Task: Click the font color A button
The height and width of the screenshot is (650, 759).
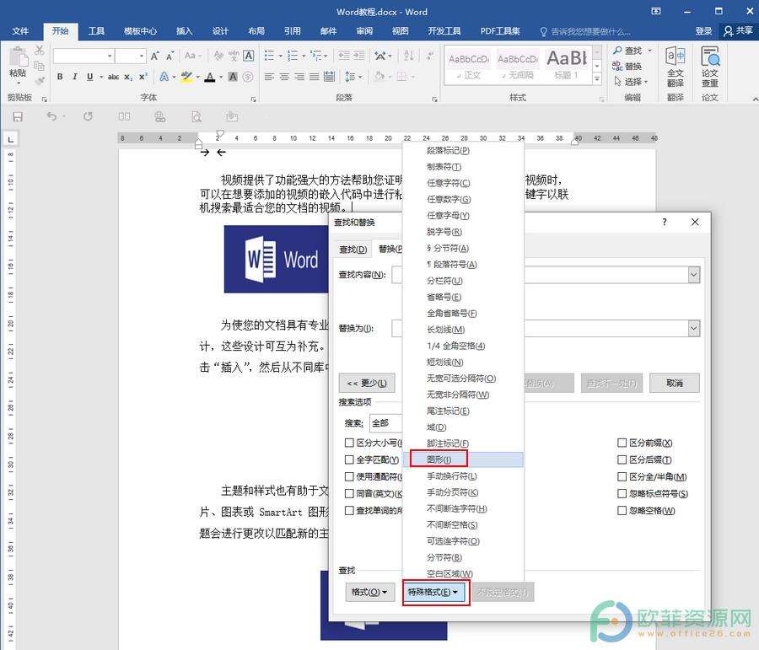Action: (x=210, y=77)
